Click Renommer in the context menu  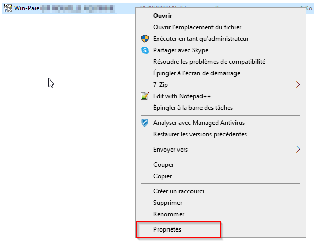tap(169, 214)
